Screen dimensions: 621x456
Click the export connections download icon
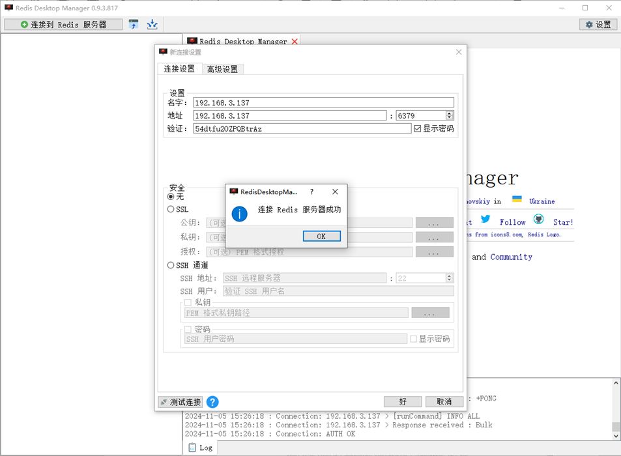[152, 25]
